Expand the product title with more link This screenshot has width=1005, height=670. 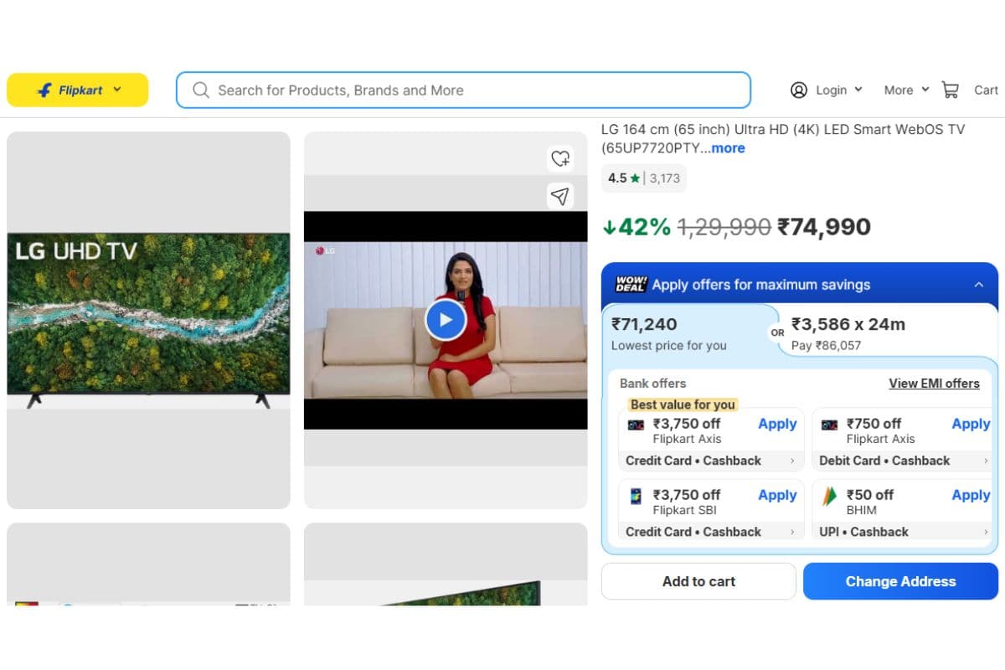[x=727, y=148]
